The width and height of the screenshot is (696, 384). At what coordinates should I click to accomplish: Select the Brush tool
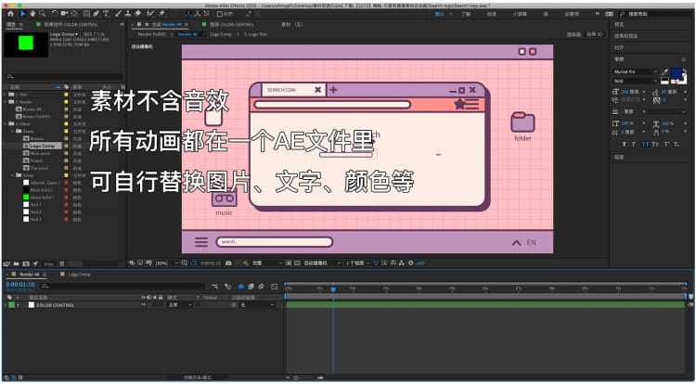click(118, 14)
